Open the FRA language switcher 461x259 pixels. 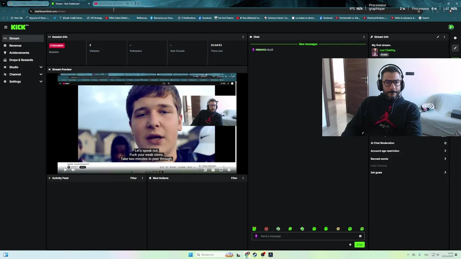[x=426, y=255]
